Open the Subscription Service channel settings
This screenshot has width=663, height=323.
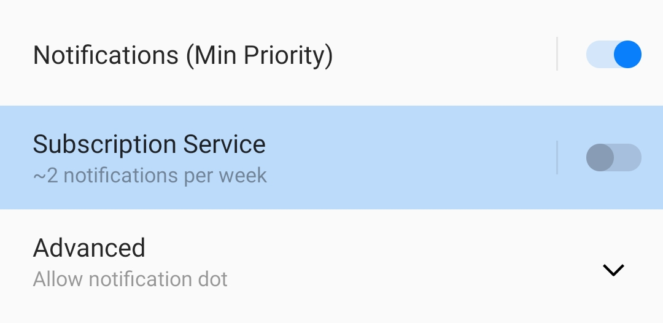[149, 144]
